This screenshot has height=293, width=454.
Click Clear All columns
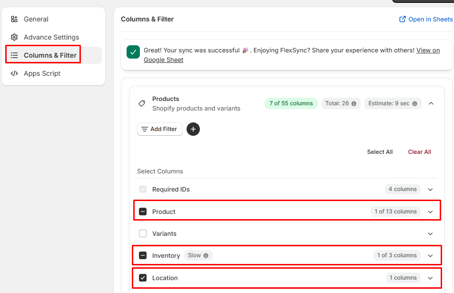420,152
